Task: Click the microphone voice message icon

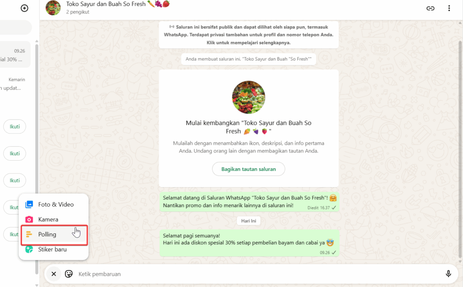Action: (x=448, y=274)
